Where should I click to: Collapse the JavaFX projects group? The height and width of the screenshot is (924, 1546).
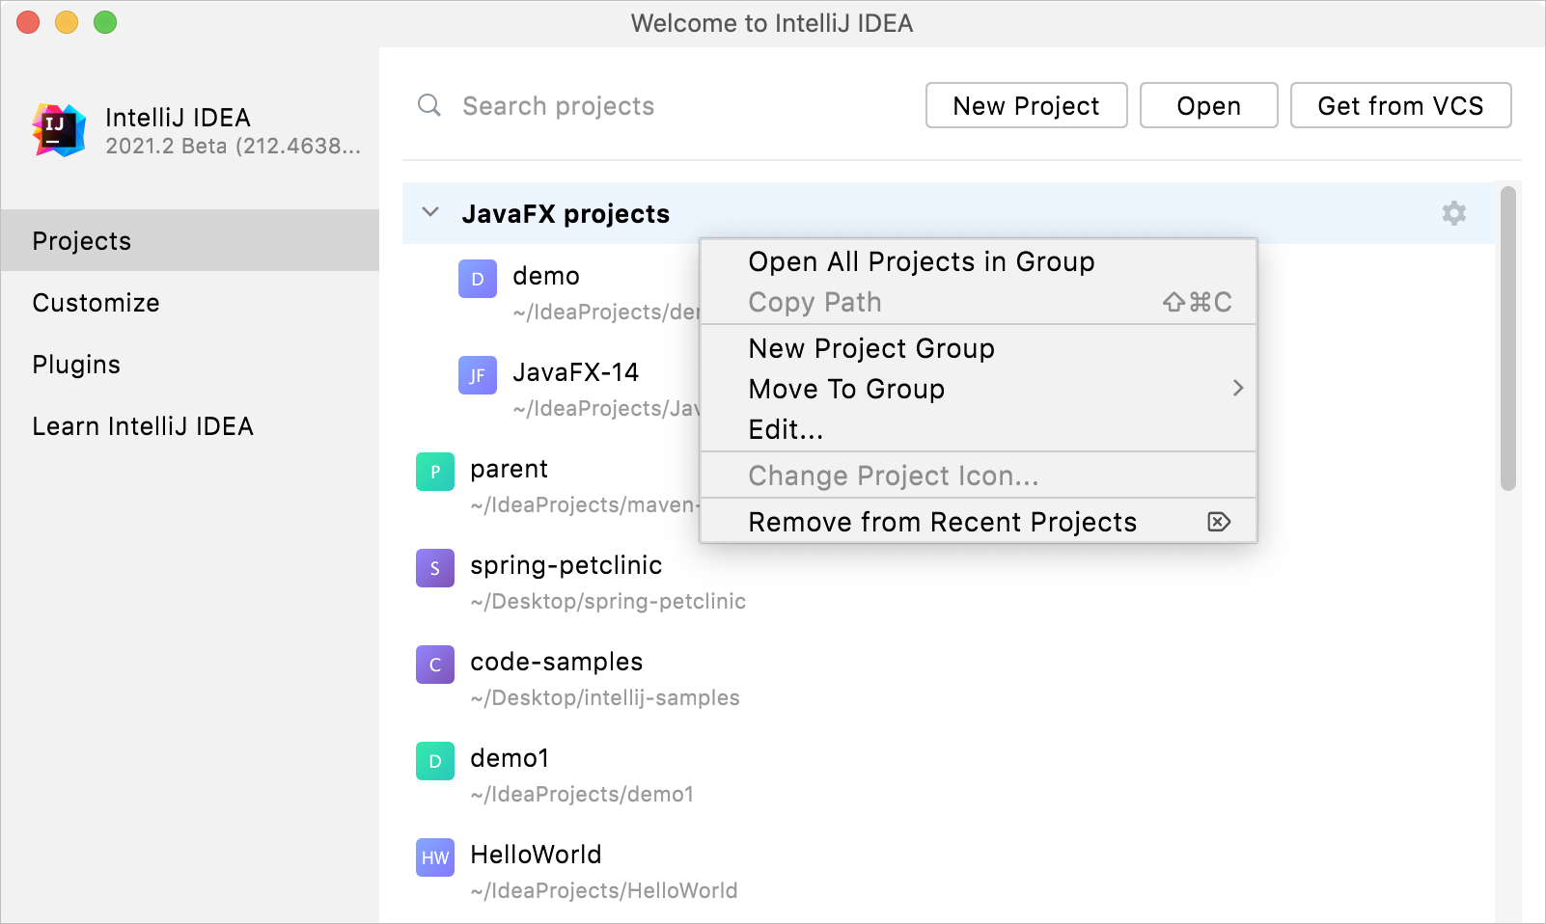point(429,213)
